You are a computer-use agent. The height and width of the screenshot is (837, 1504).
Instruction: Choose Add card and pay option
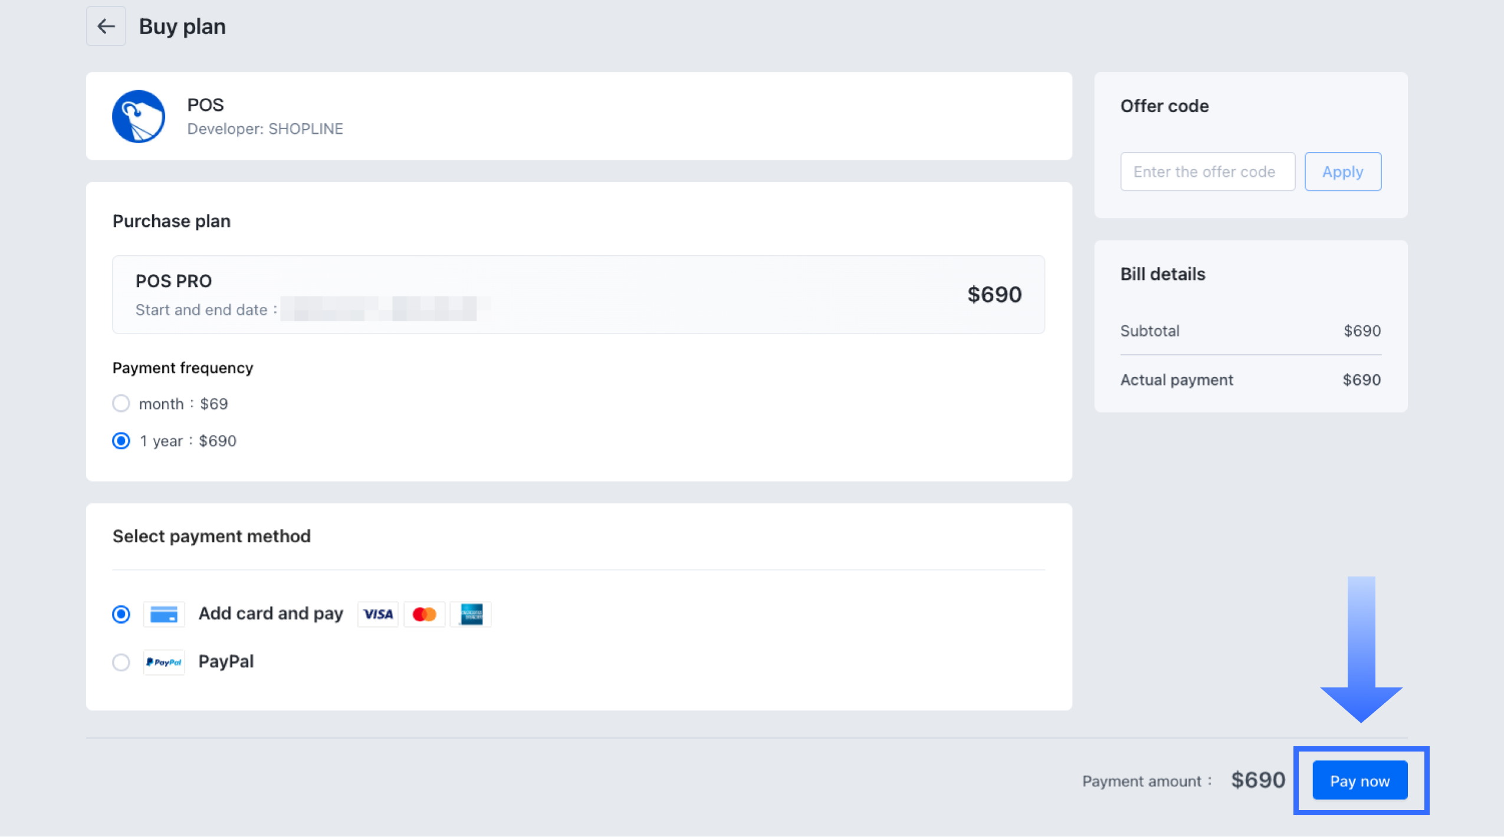point(121,614)
